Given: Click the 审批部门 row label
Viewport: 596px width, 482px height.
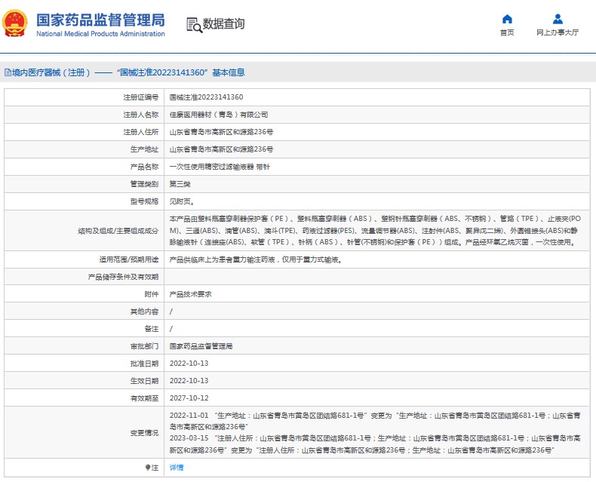Looking at the screenshot, I should pos(144,346).
